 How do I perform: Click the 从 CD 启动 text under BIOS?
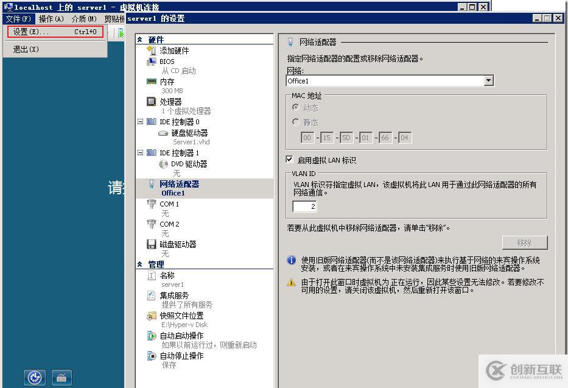tap(178, 71)
